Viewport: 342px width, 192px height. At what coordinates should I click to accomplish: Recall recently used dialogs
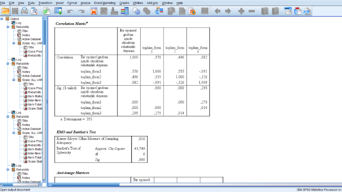[x=58, y=11]
